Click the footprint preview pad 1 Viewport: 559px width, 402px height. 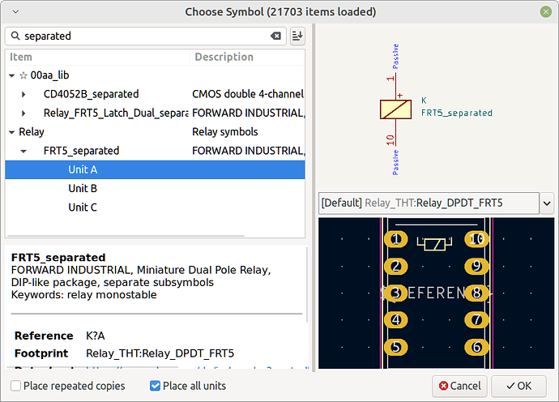[395, 239]
